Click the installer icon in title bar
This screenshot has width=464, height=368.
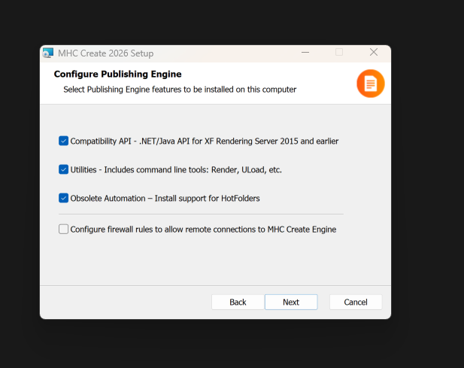pos(48,53)
